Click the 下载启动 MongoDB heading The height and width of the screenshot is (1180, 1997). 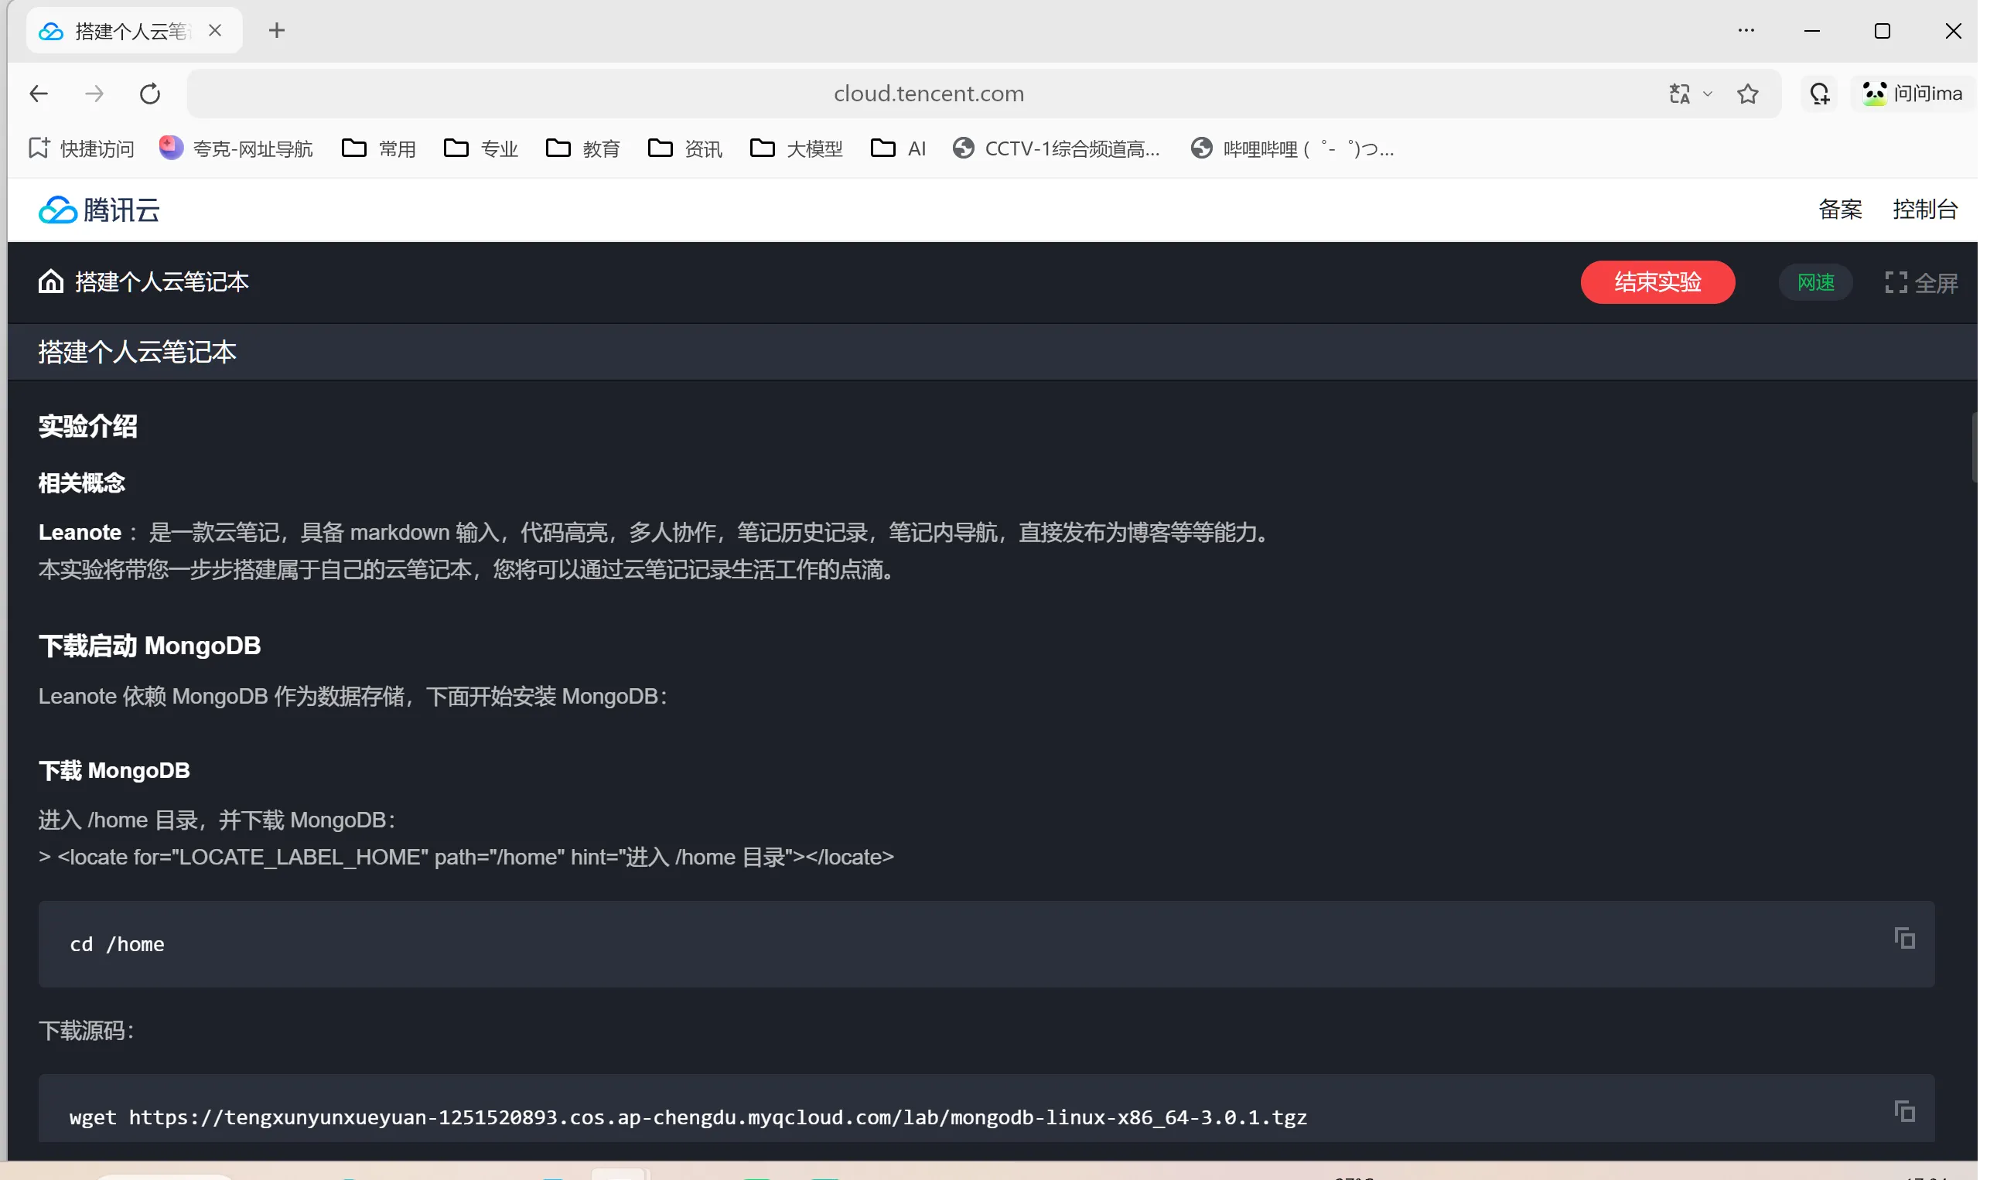tap(149, 646)
